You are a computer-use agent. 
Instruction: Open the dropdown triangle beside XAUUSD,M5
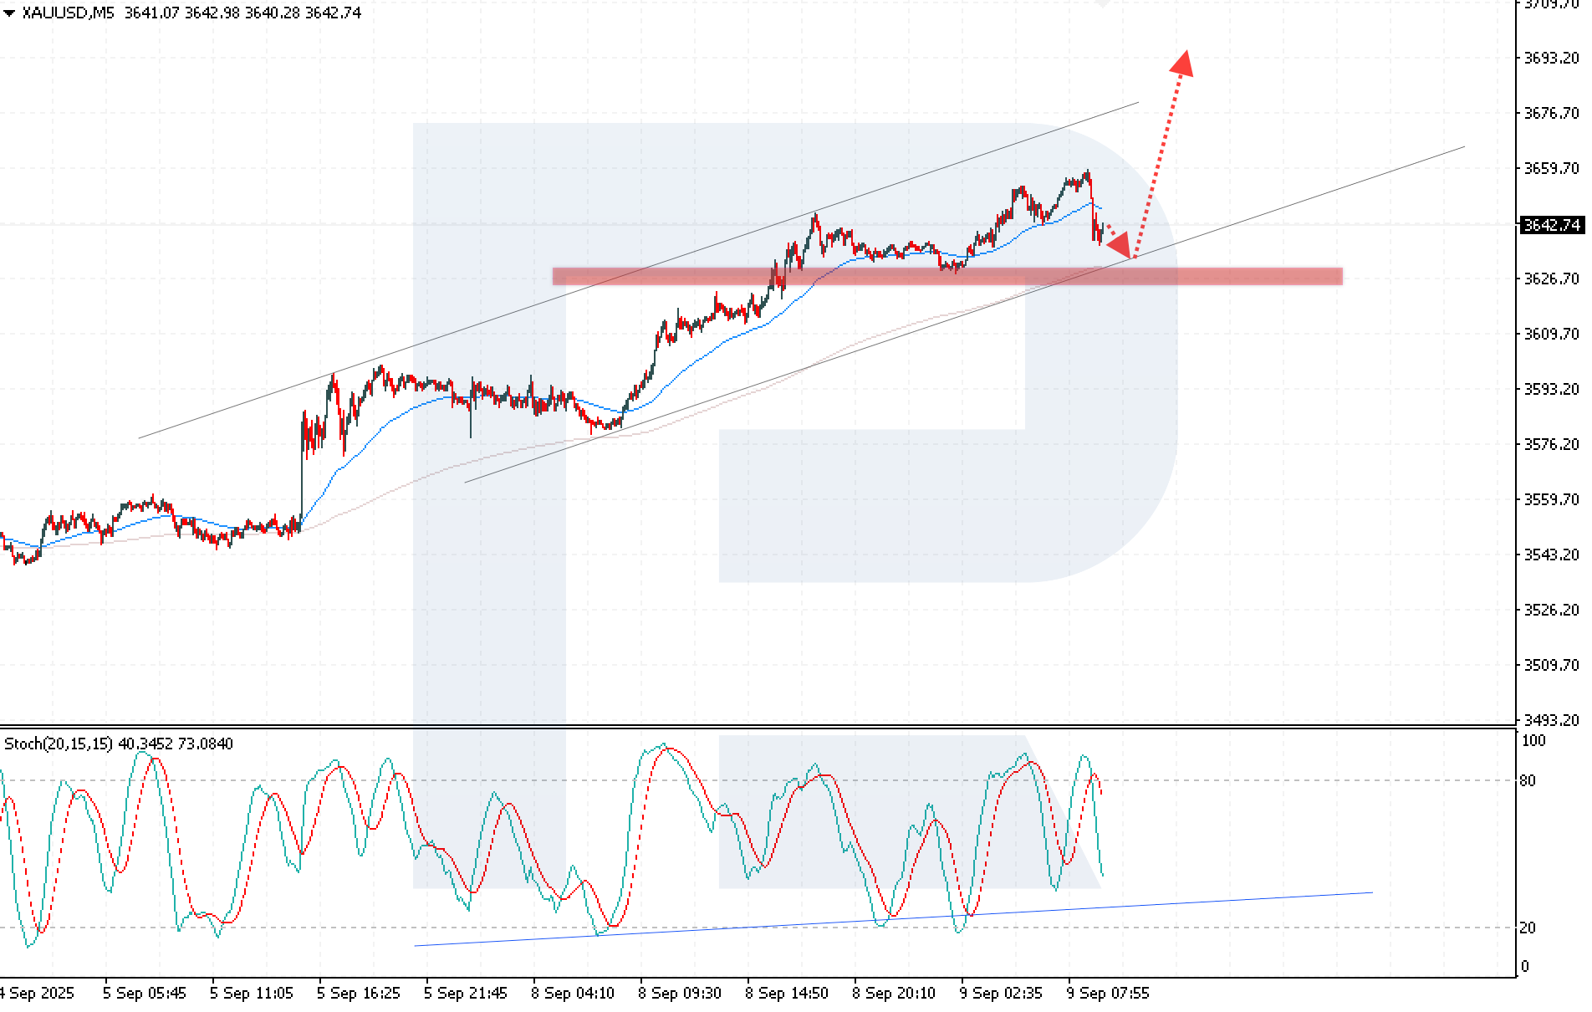[x=9, y=13]
